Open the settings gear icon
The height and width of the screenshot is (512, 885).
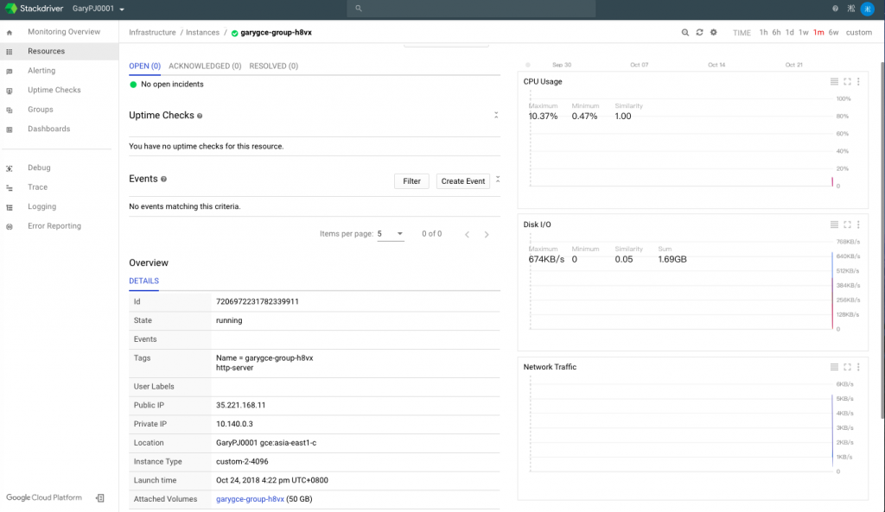point(713,32)
